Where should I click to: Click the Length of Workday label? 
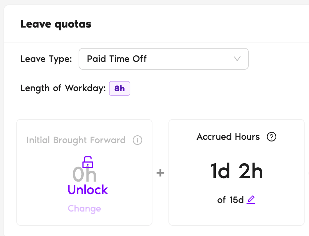click(63, 88)
